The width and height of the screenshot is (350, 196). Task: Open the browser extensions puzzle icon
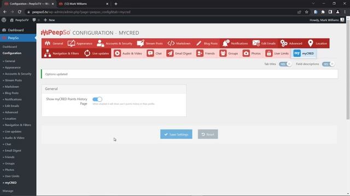pos(323,12)
